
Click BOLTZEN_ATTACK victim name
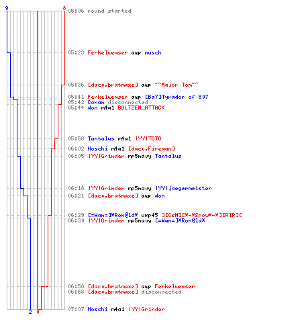(x=141, y=108)
